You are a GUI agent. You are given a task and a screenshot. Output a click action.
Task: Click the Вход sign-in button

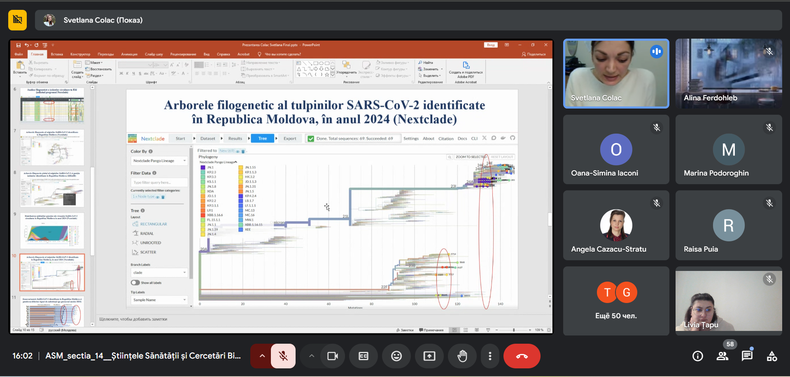(491, 45)
